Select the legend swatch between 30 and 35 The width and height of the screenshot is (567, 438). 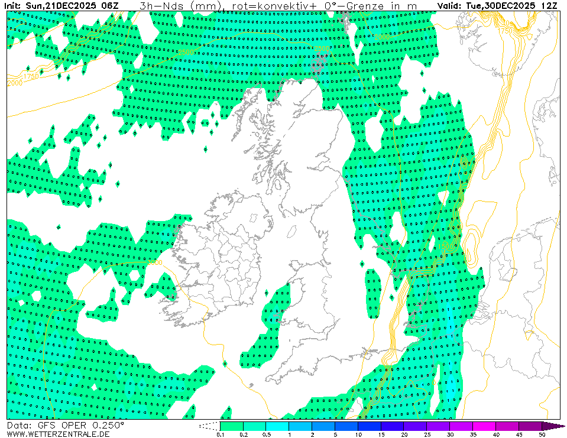[462, 426]
